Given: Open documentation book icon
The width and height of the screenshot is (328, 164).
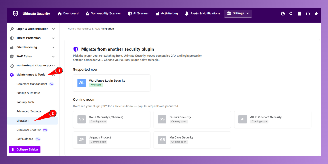Looking at the screenshot, I should click(x=299, y=14).
